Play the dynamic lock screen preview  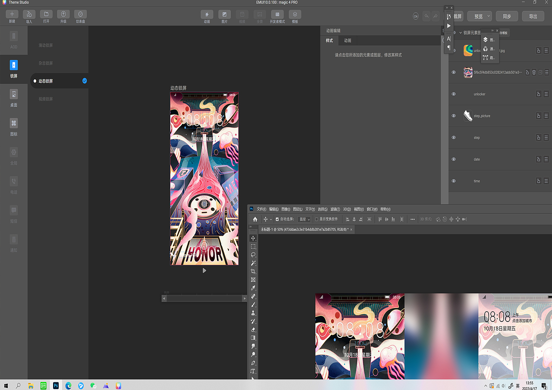(x=204, y=270)
